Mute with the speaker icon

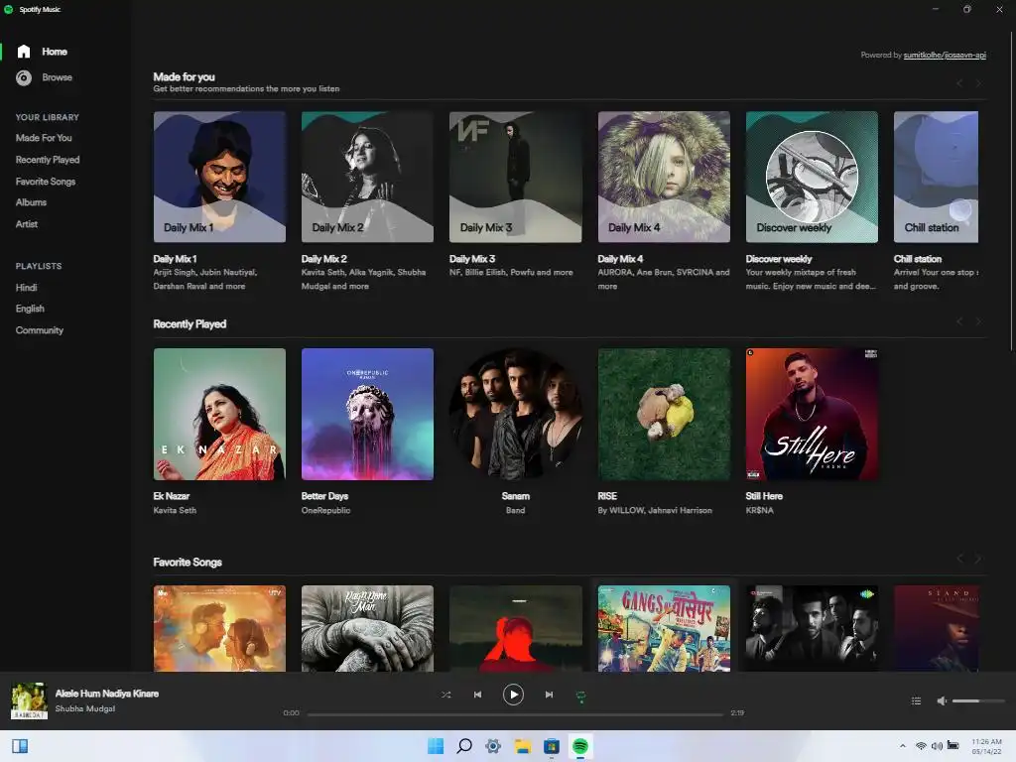[943, 700]
